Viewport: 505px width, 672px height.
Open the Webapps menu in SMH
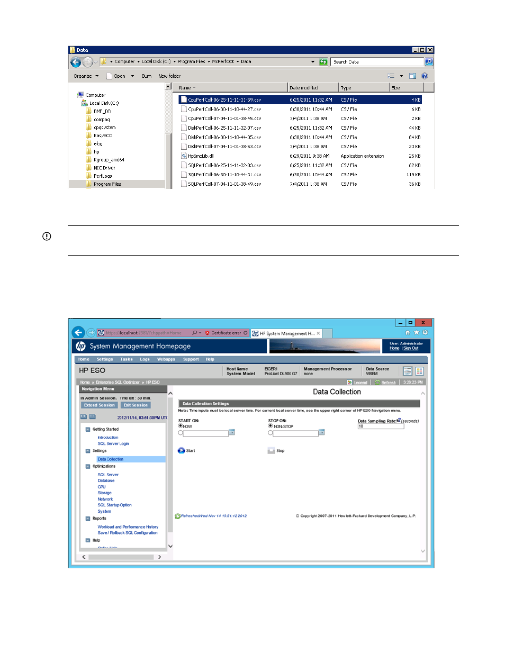click(x=166, y=359)
